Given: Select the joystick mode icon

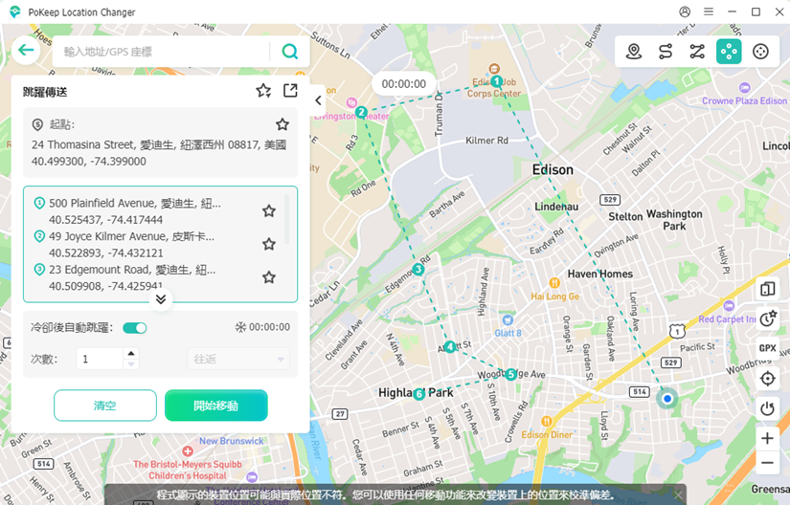Looking at the screenshot, I should point(760,52).
